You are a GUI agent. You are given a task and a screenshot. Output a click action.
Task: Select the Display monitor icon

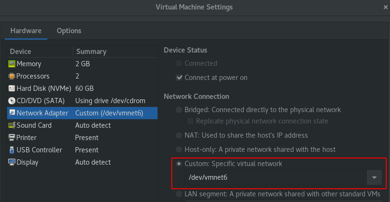12,162
